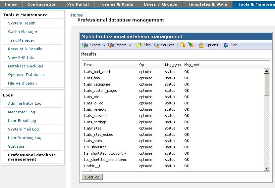Follow the Home breadcrumb link
The height and width of the screenshot is (188, 275).
pos(77,15)
